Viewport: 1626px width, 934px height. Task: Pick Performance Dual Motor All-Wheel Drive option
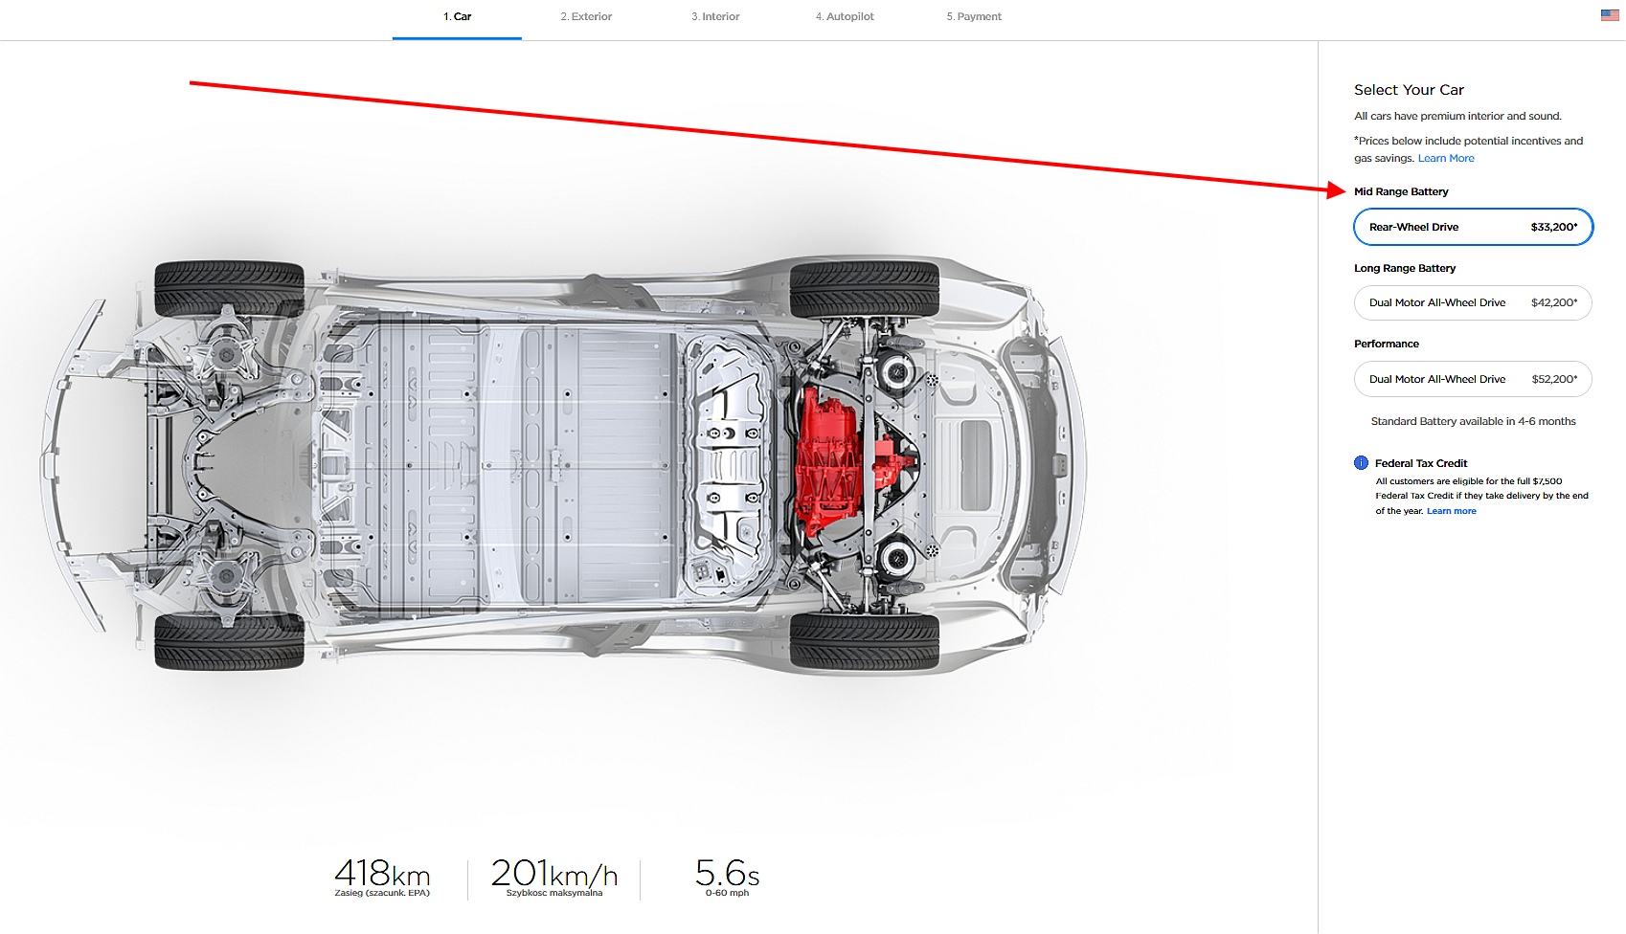[1473, 379]
